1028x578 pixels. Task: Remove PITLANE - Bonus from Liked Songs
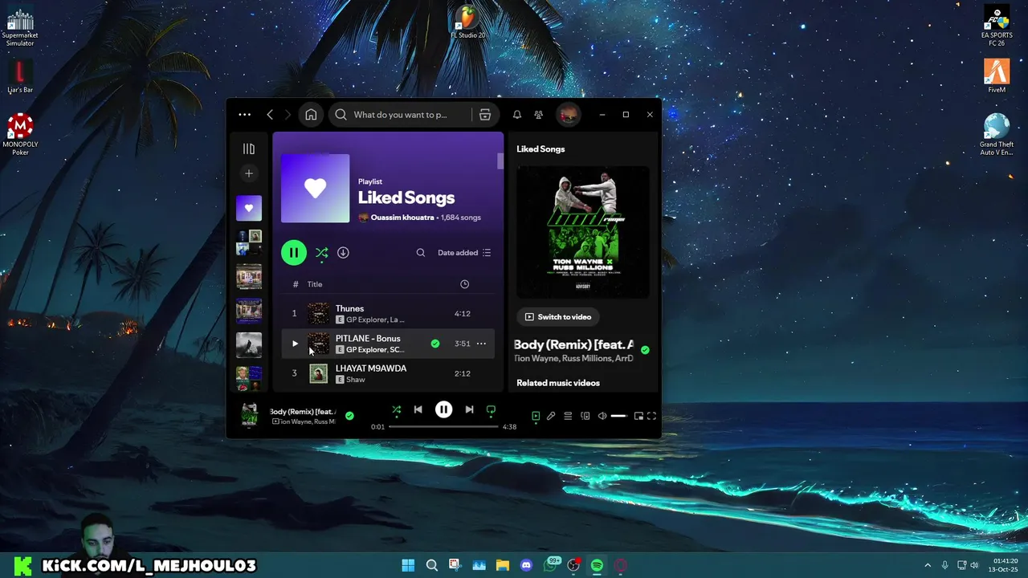[435, 344]
